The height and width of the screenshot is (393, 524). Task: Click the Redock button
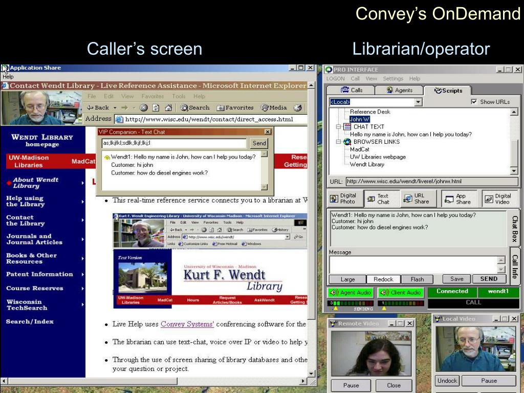pos(383,279)
